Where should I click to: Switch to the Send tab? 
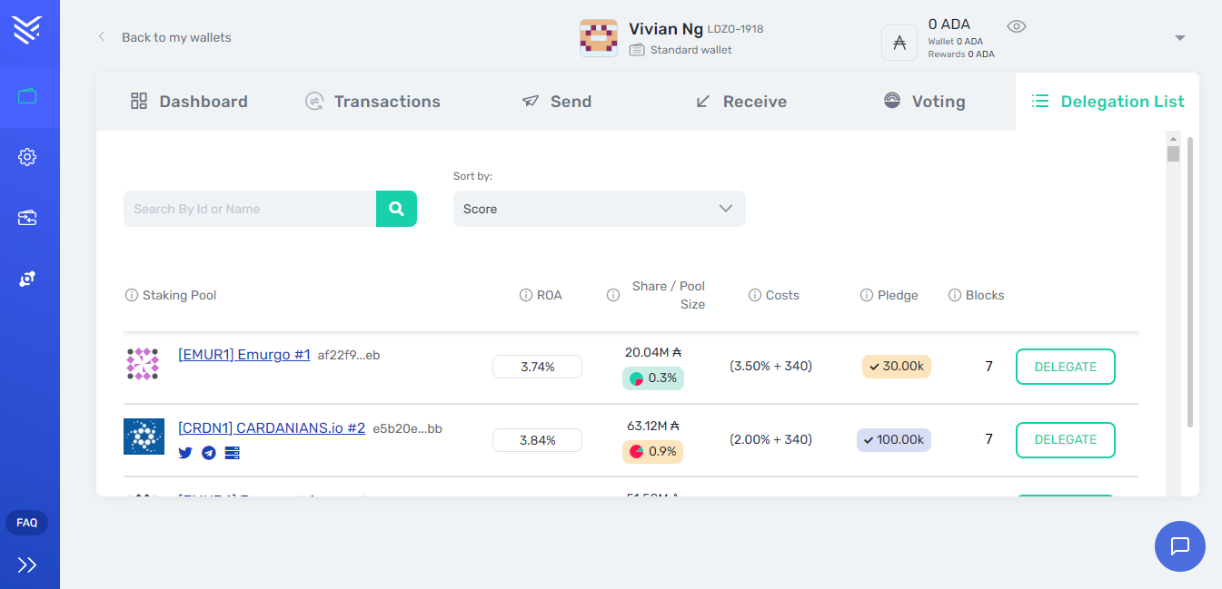pos(557,102)
